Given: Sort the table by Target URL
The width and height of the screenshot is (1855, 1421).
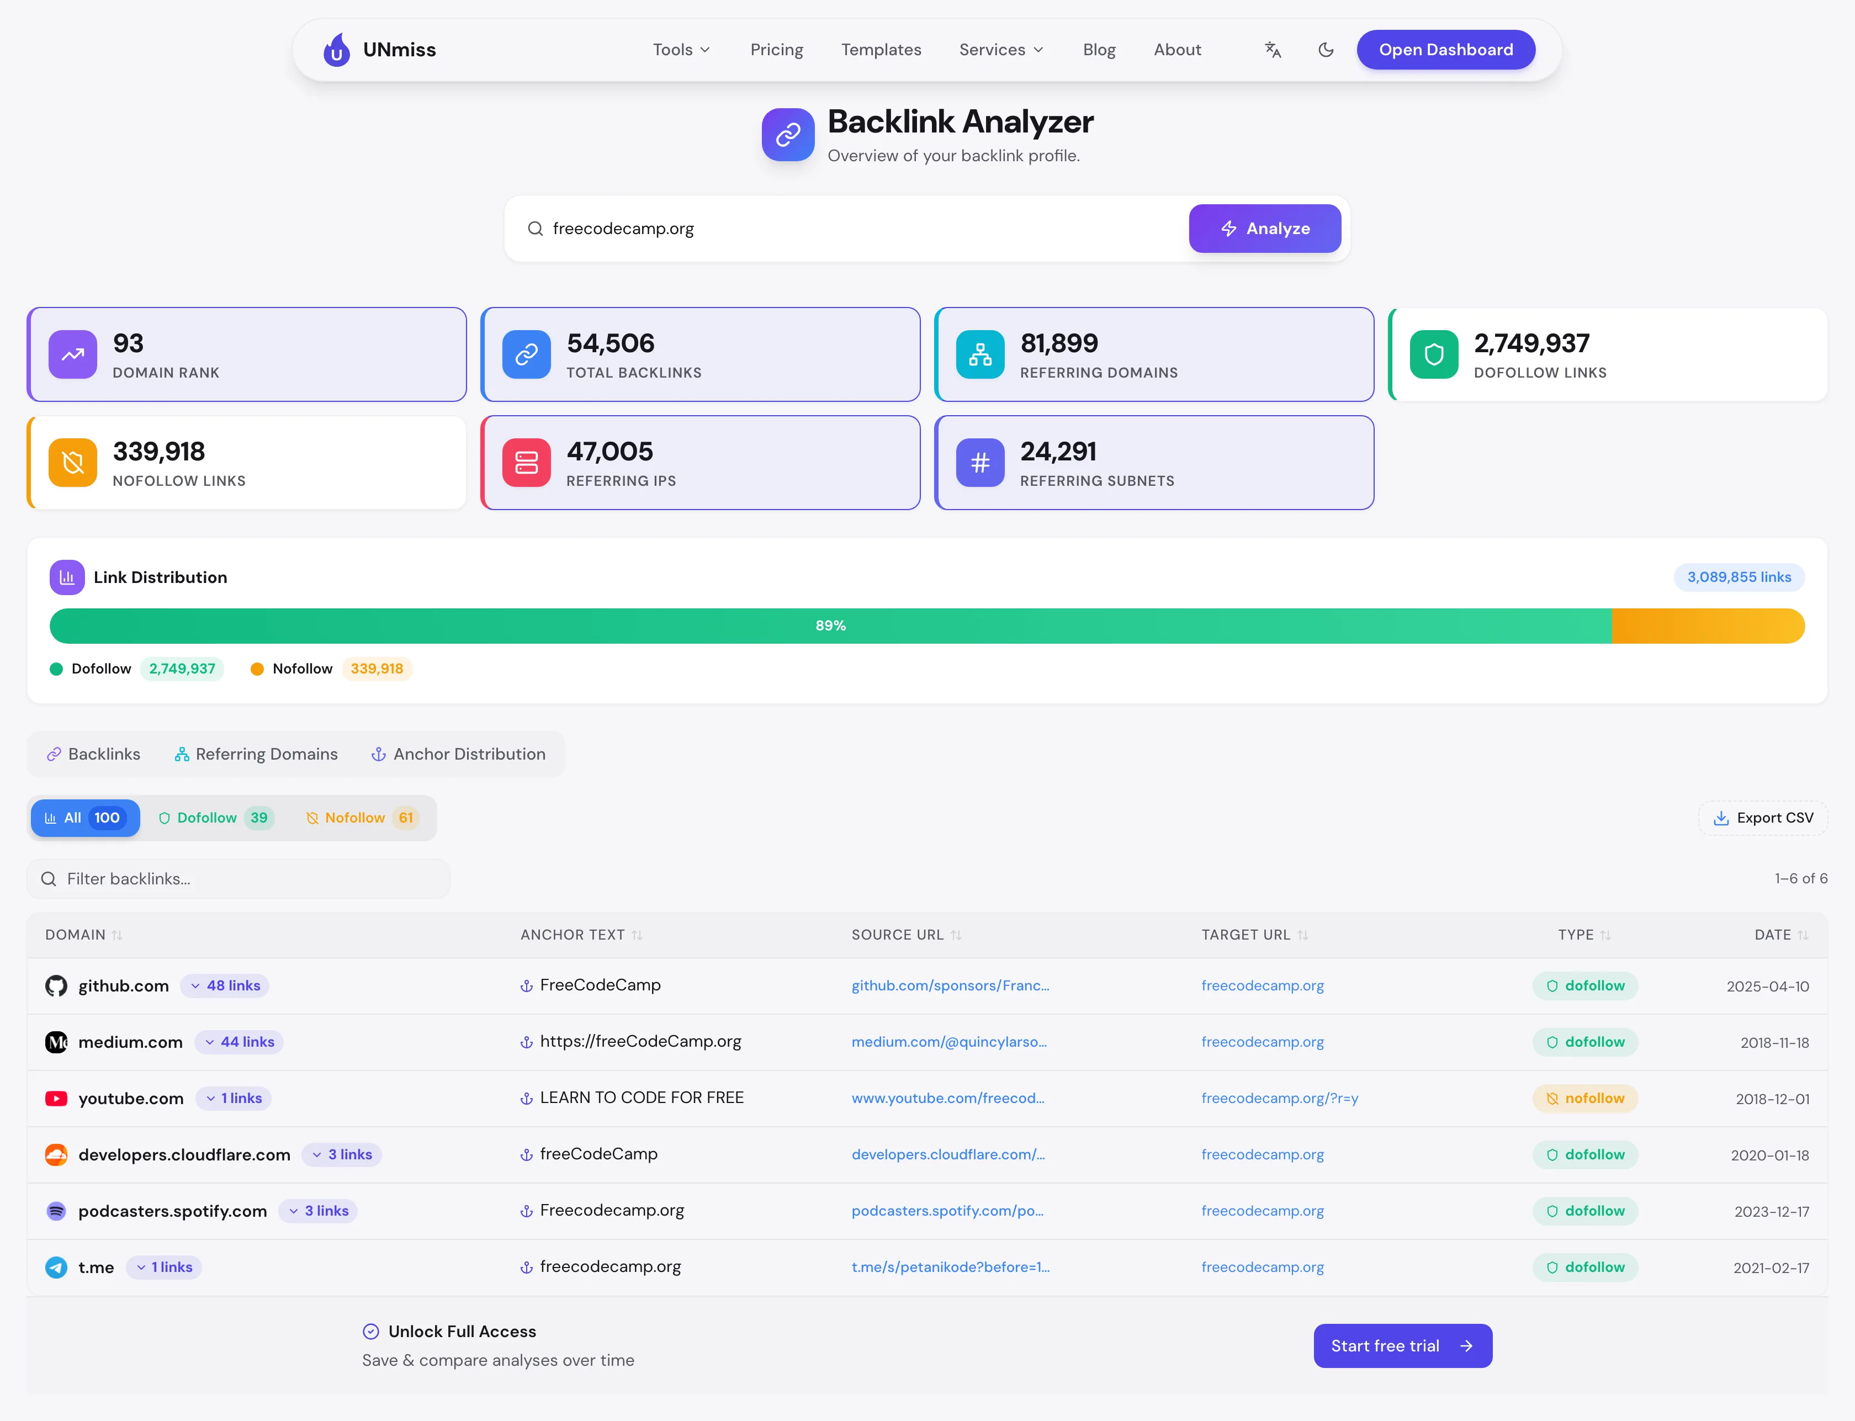Looking at the screenshot, I should 1255,935.
